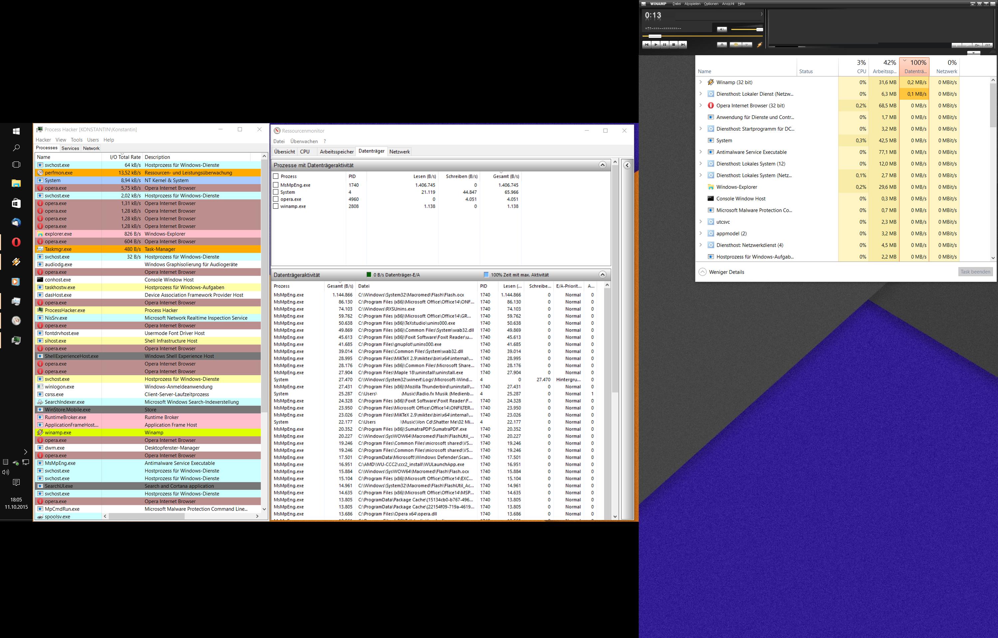Image resolution: width=998 pixels, height=638 pixels.
Task: Toggle repeat mode in Winamp
Action: point(747,45)
